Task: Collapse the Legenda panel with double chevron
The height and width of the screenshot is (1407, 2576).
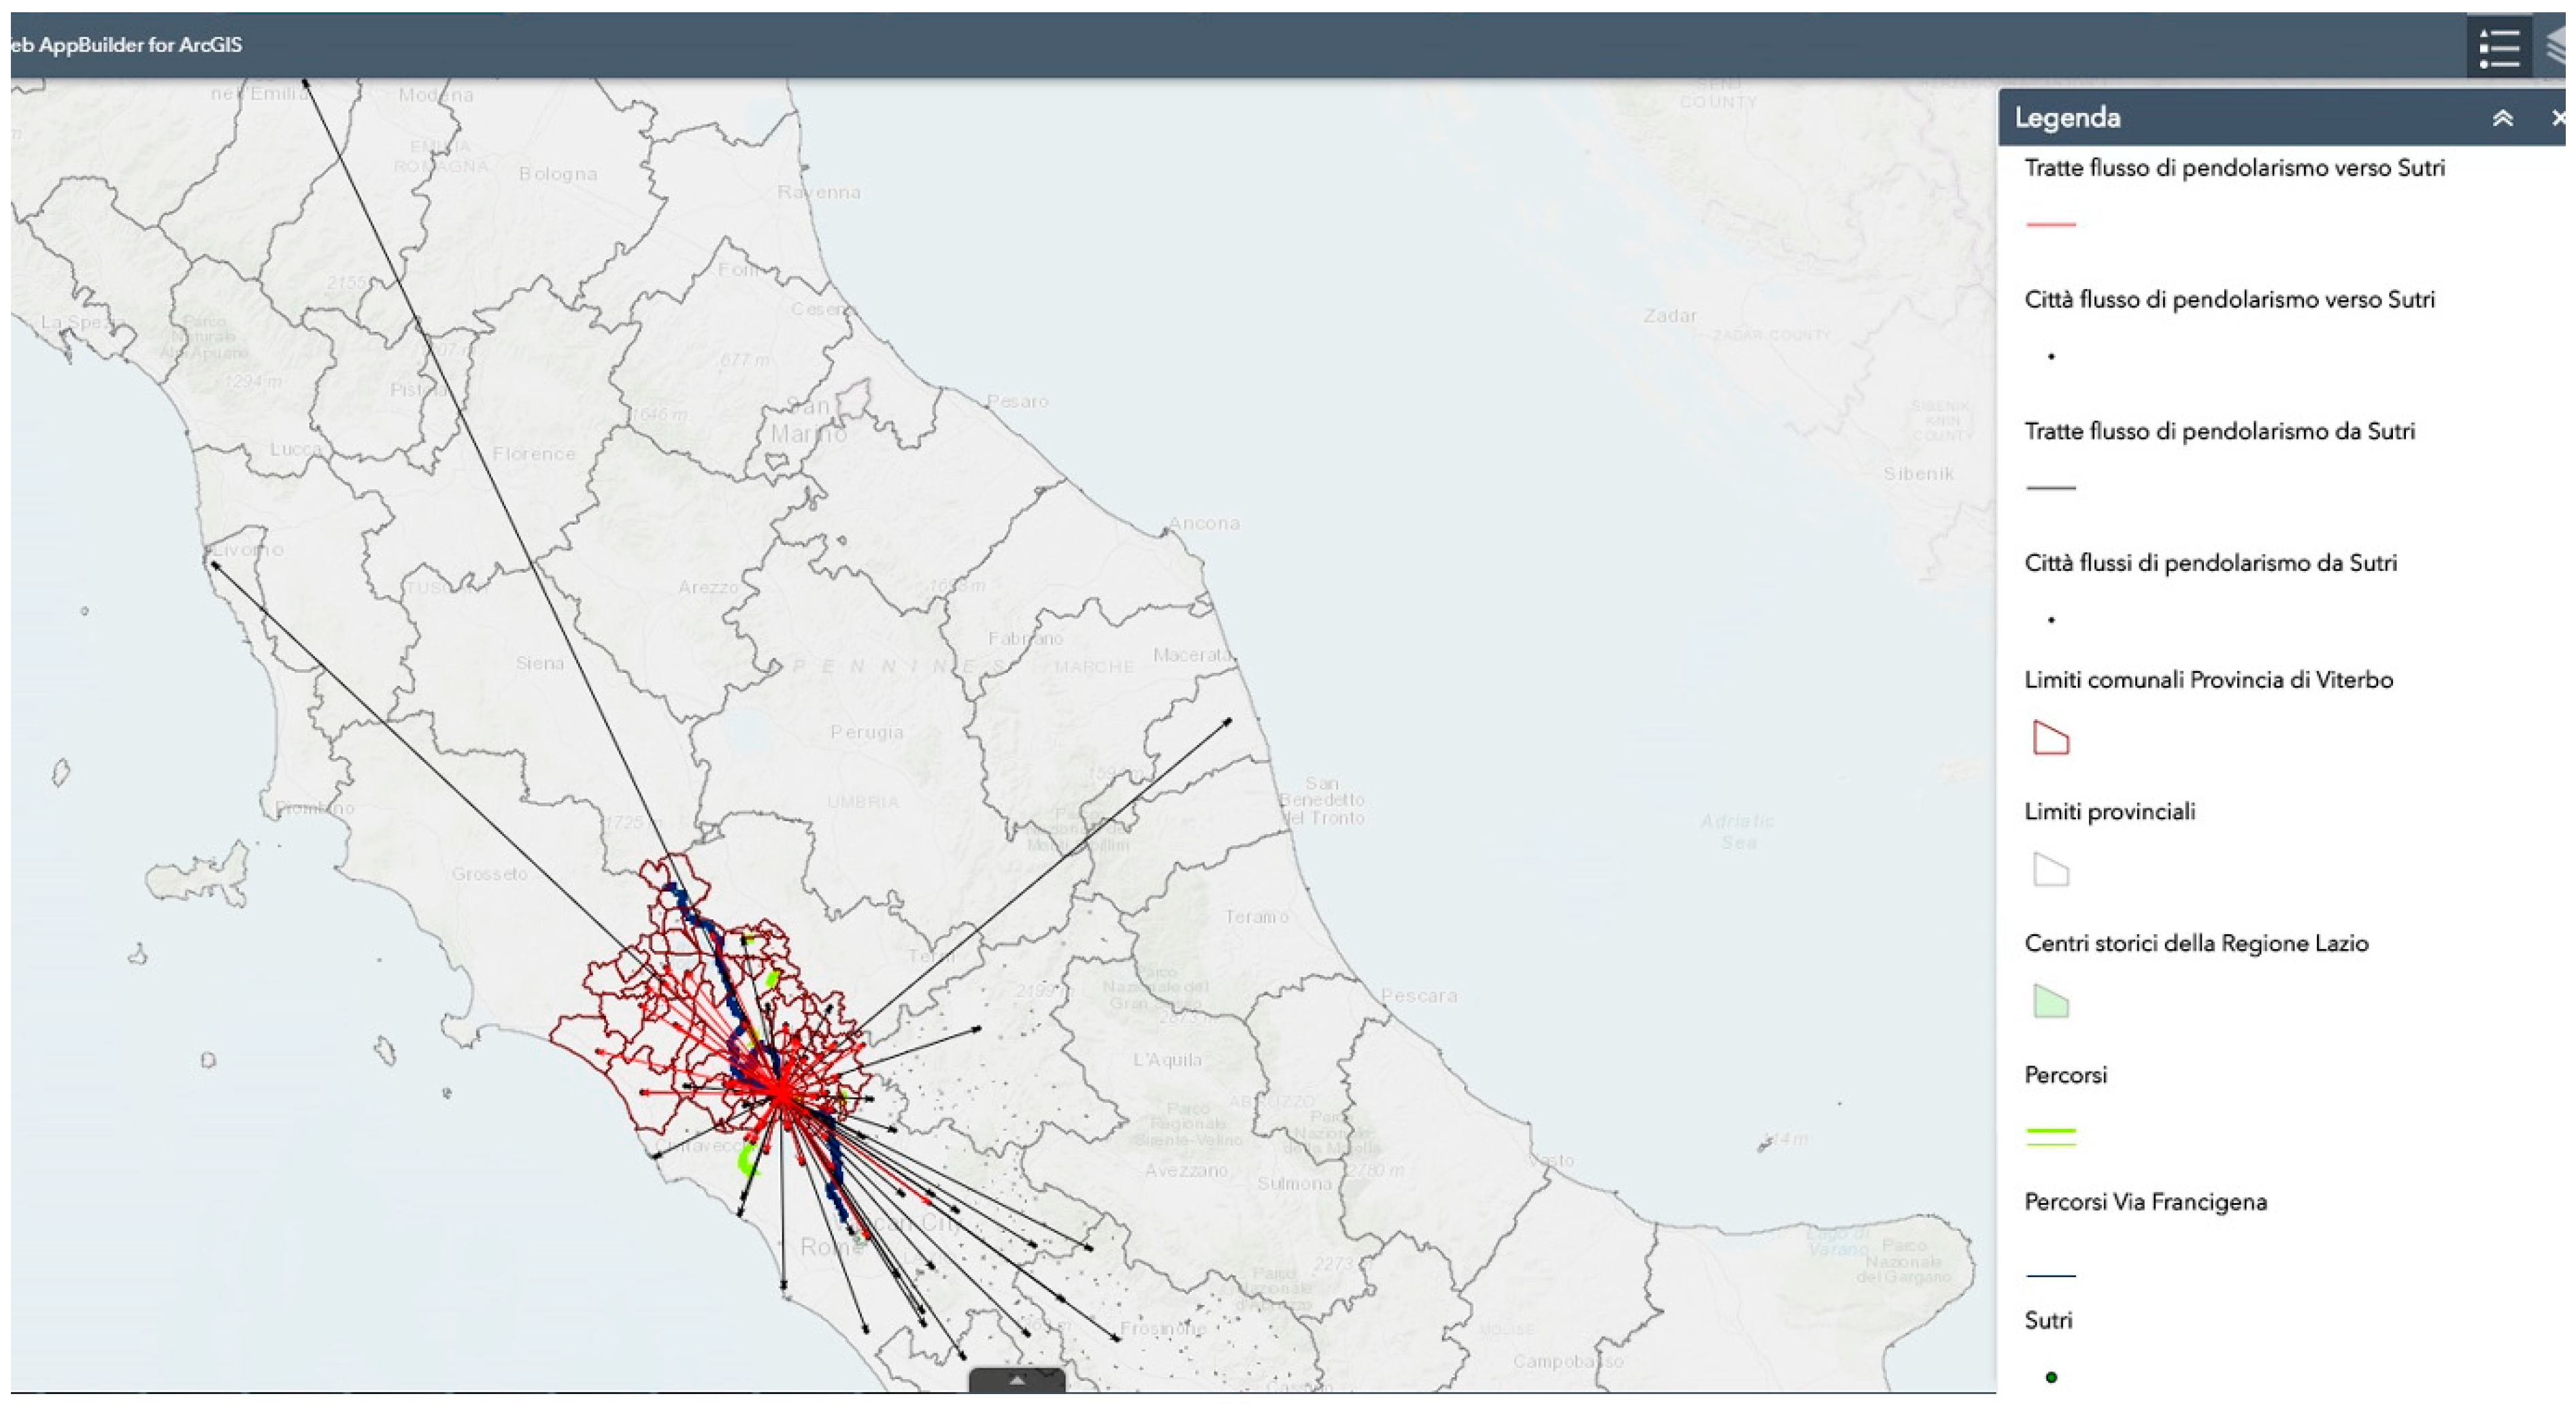Action: 2502,118
